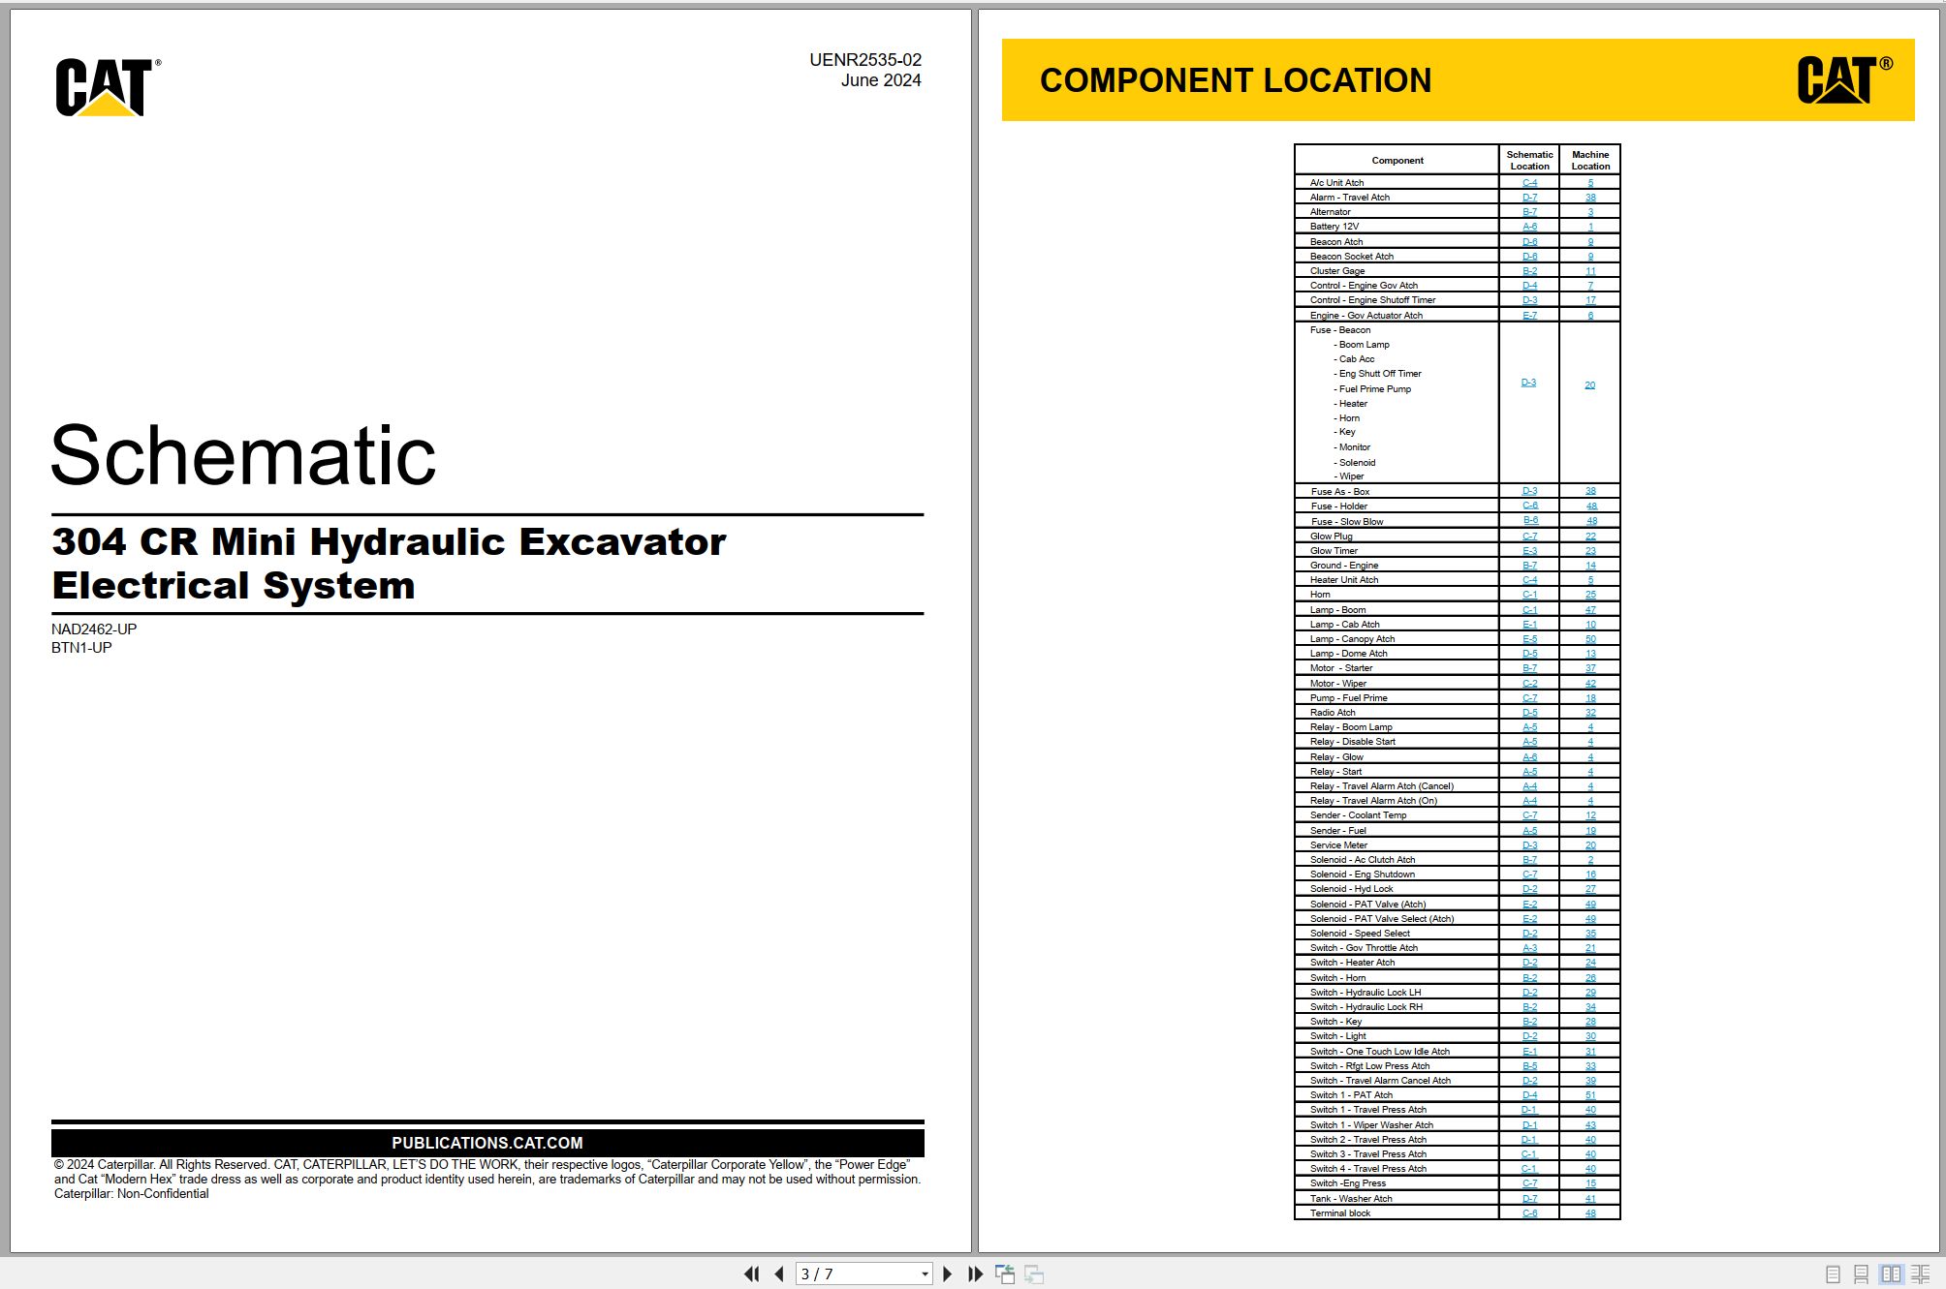Click the Switch - One Touch Low Idle Atch text

pyautogui.click(x=1379, y=1052)
